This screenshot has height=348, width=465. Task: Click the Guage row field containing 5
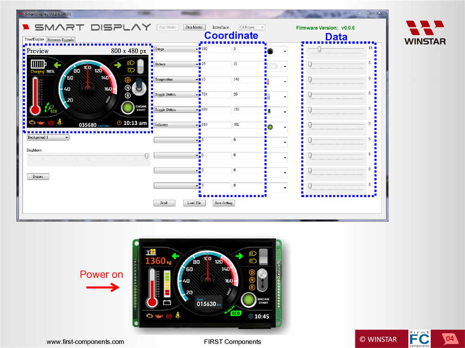pos(248,49)
